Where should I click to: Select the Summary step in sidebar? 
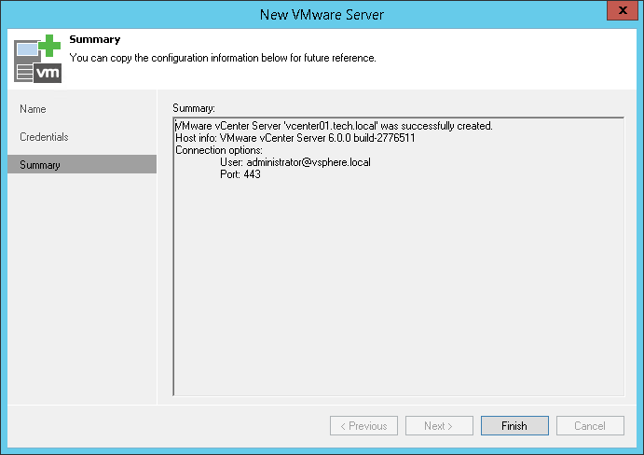[40, 165]
